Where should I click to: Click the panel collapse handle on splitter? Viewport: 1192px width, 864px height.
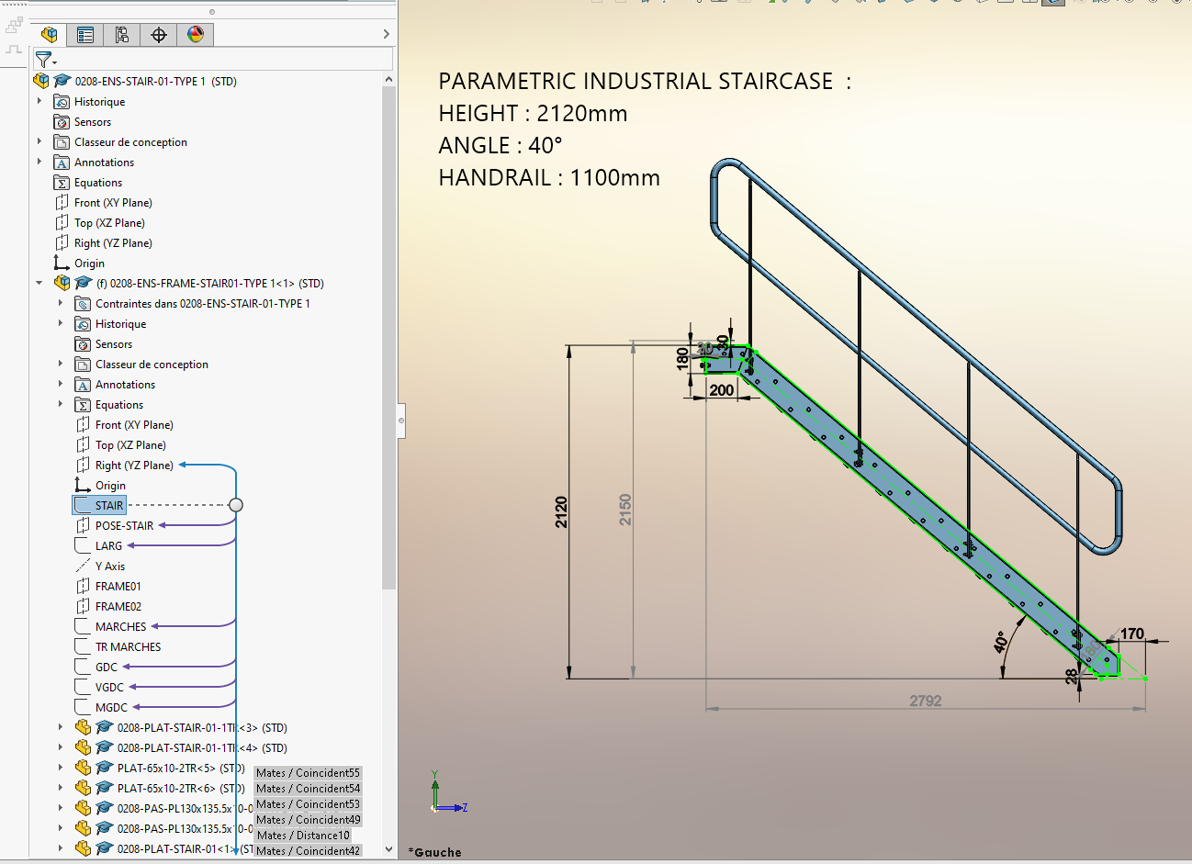point(401,421)
